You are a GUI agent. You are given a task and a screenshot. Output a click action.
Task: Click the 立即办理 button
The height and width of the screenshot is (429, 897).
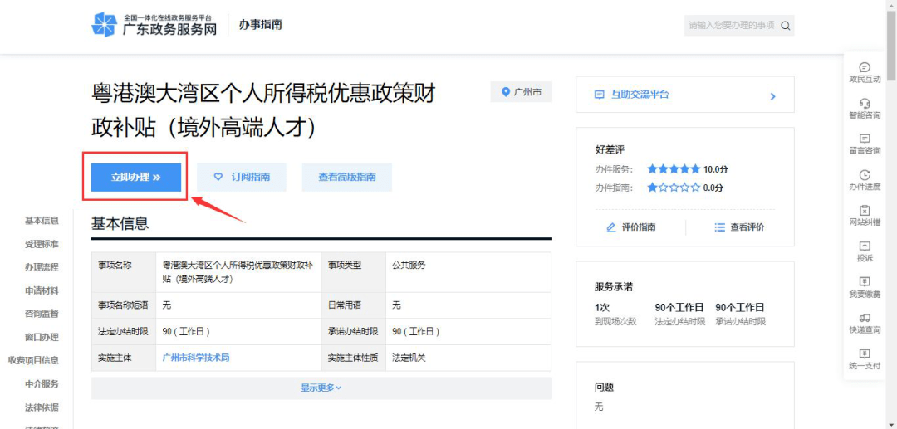pyautogui.click(x=136, y=177)
